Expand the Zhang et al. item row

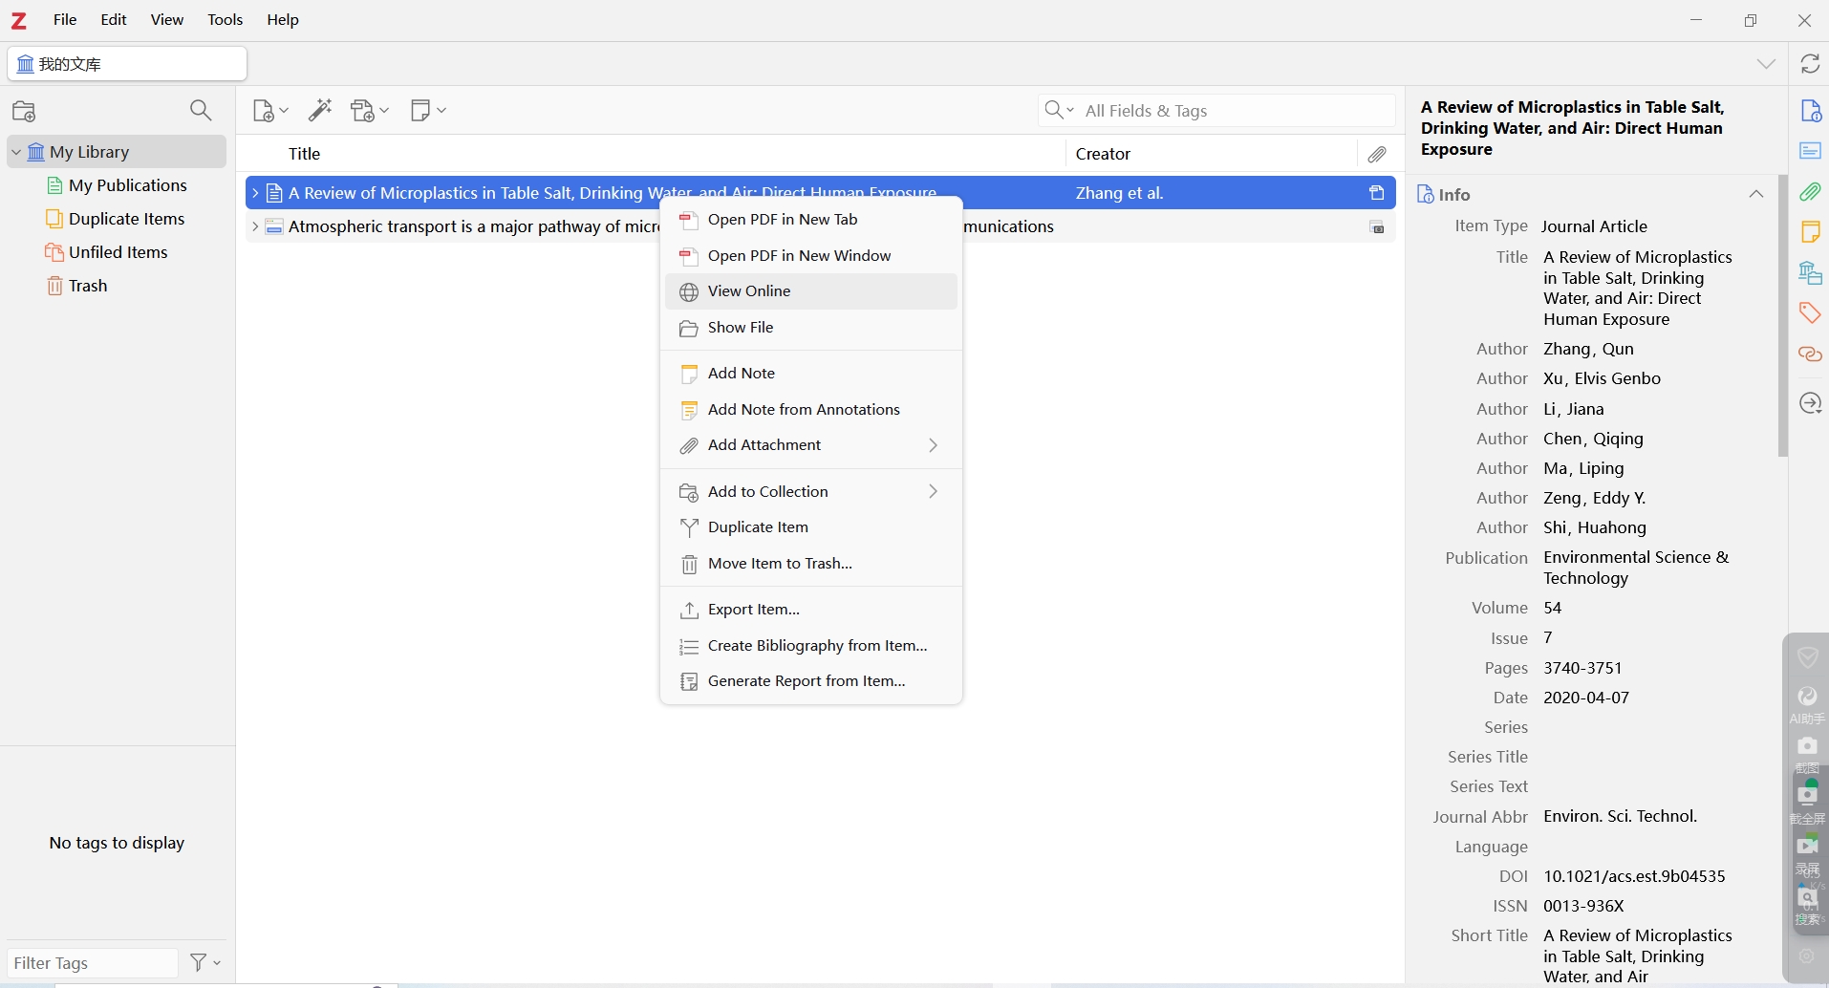pyautogui.click(x=255, y=193)
